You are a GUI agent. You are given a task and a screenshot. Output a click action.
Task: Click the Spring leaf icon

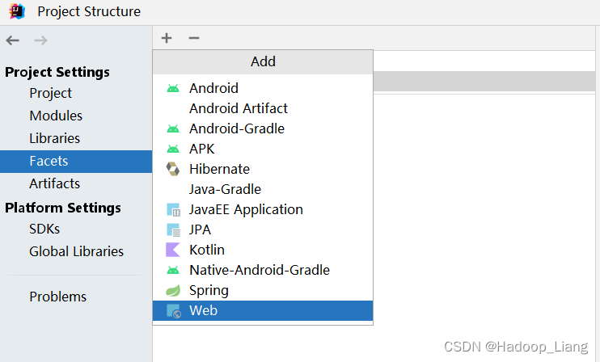[173, 291]
